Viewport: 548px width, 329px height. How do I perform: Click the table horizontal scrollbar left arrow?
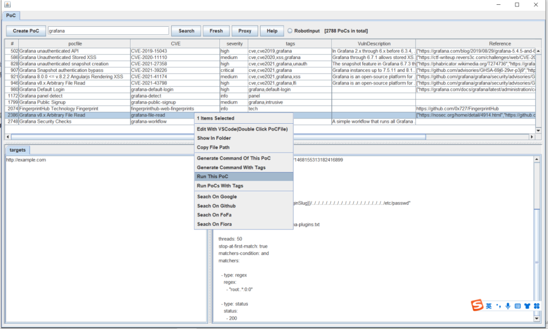point(8,137)
